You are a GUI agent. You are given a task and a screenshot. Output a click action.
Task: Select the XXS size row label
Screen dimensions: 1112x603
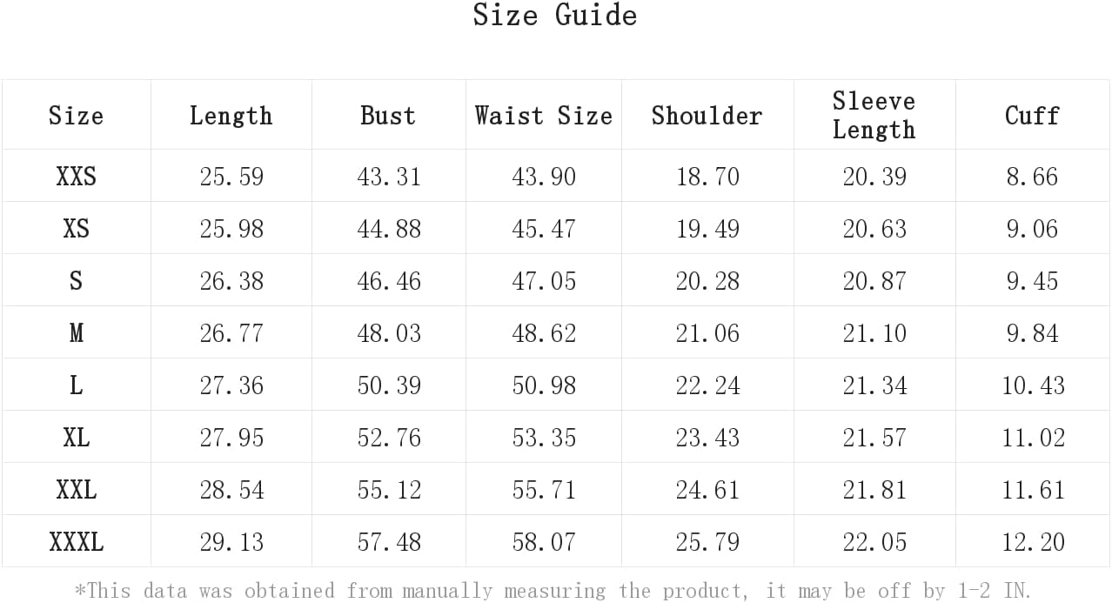coord(77,177)
